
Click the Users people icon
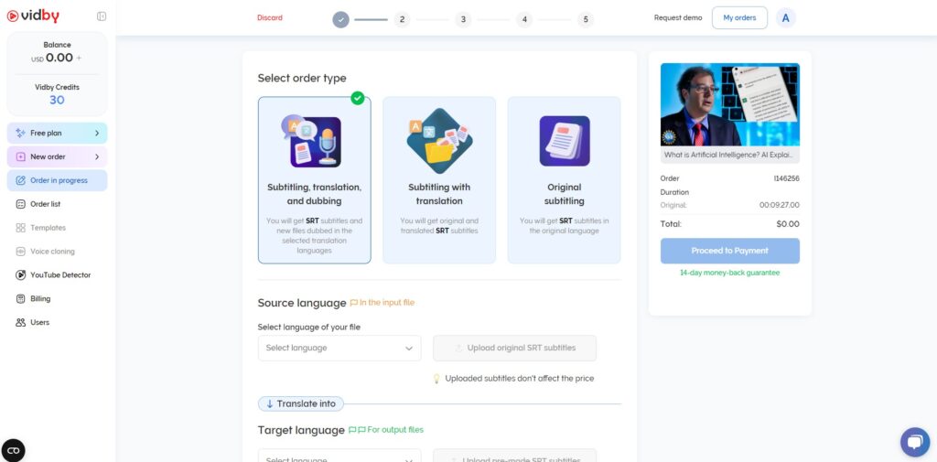point(21,322)
